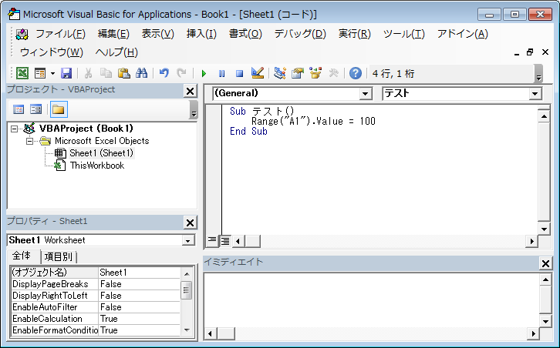Run the macro with the green play icon
This screenshot has width=560, height=348.
(x=204, y=73)
